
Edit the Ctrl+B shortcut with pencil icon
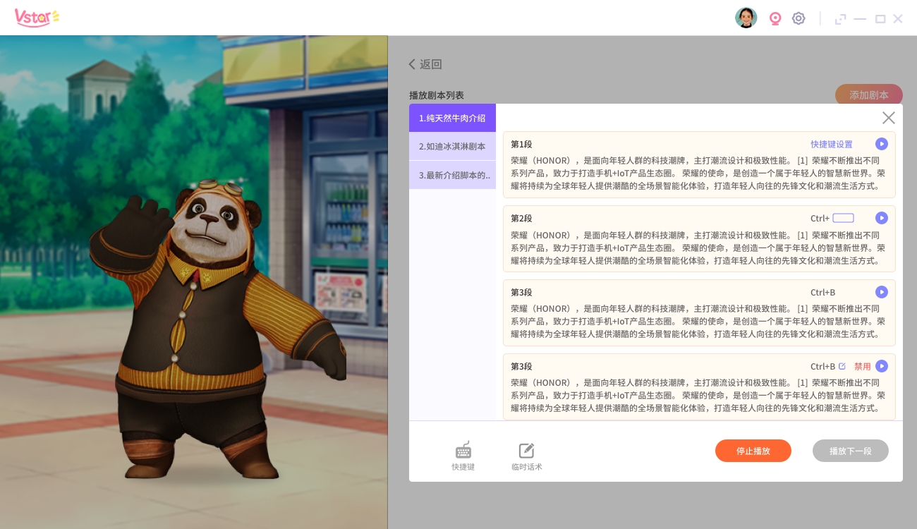pyautogui.click(x=842, y=366)
